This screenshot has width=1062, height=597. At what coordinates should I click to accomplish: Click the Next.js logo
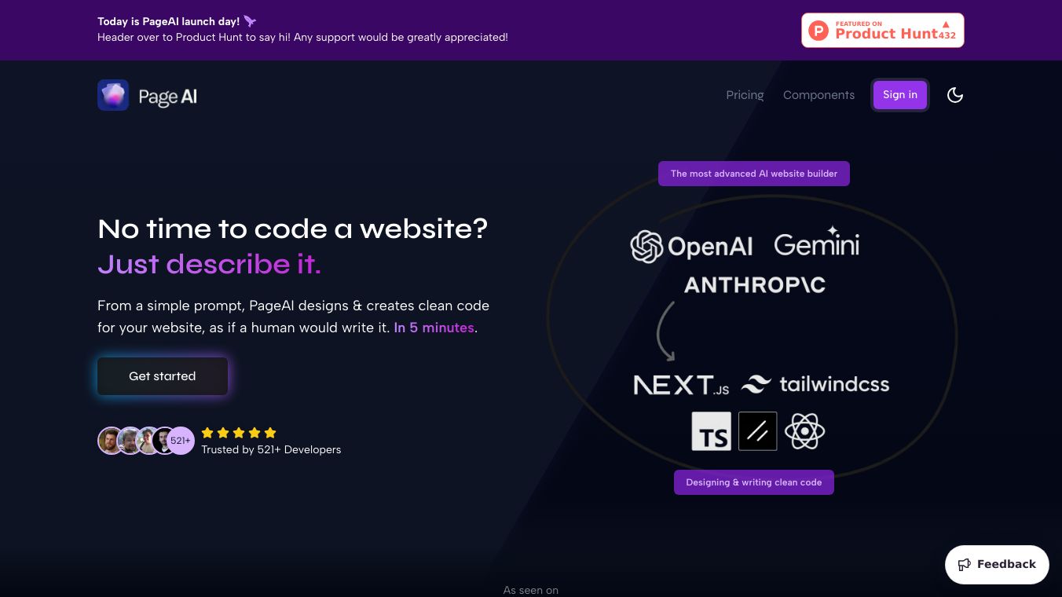681,385
